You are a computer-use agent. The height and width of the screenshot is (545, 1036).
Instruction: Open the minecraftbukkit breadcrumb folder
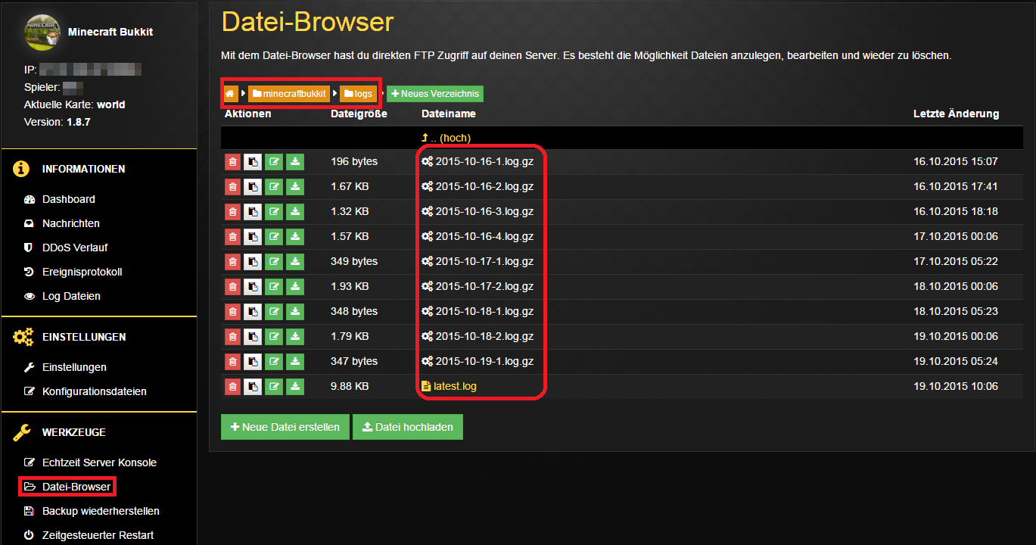(x=290, y=94)
